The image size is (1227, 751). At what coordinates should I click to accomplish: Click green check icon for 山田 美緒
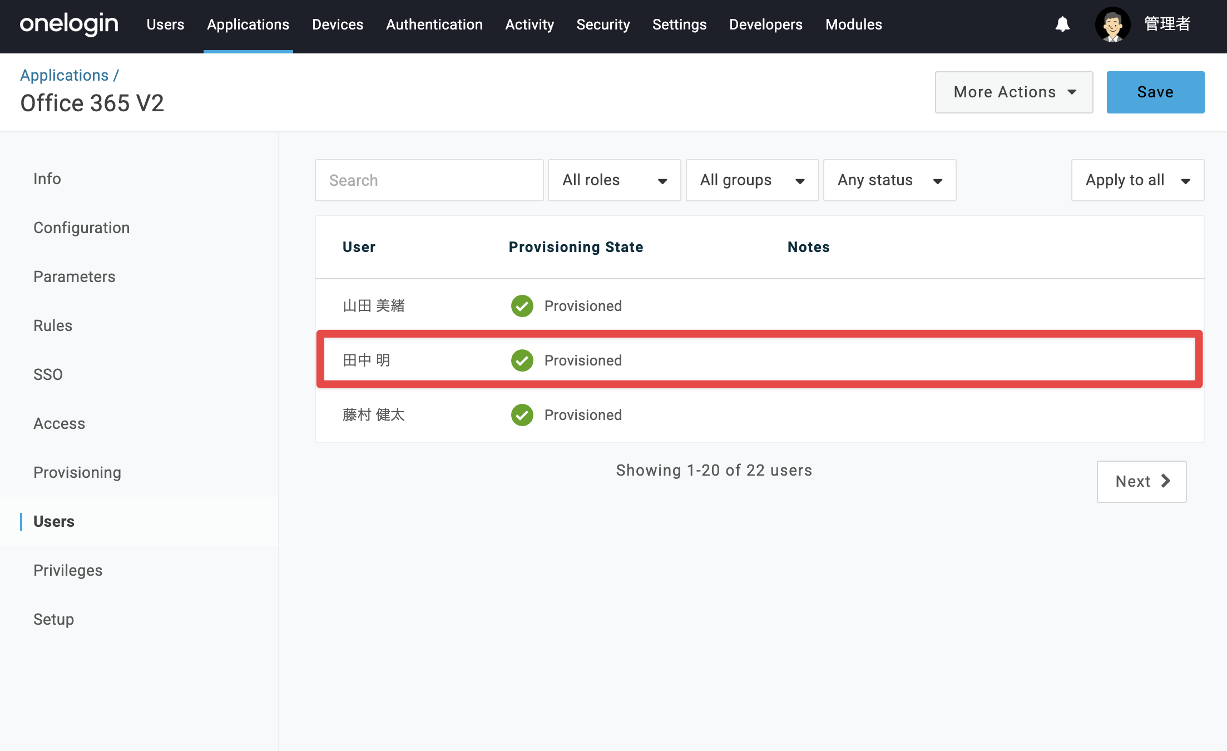[x=522, y=305]
